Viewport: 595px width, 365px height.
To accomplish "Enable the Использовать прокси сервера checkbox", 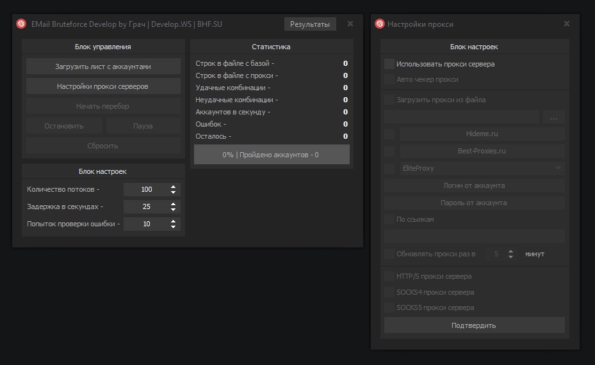I will click(389, 64).
